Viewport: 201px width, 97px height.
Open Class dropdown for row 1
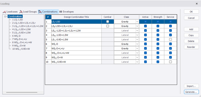pyautogui.click(x=137, y=22)
